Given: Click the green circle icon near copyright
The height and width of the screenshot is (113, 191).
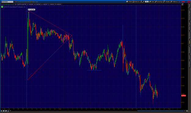Looking at the screenshot, I should click(2, 7).
